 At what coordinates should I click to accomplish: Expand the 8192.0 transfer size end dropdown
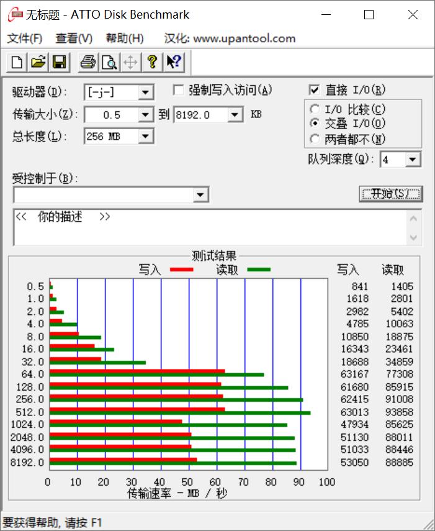[x=235, y=115]
